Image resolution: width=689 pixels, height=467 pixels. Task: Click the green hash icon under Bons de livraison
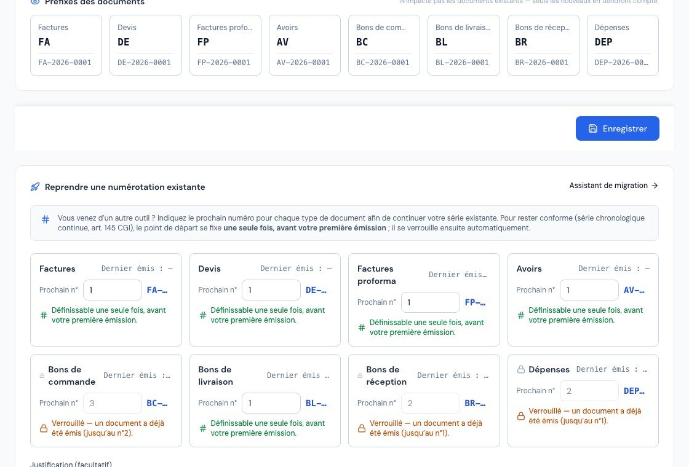click(202, 428)
